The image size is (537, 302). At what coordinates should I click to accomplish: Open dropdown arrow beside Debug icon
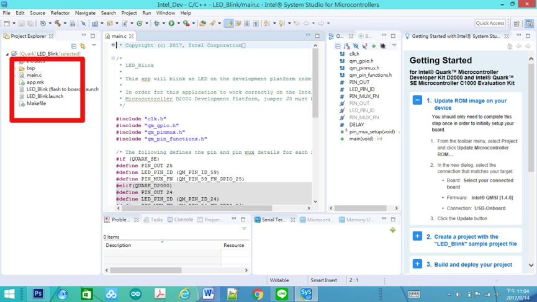click(163, 24)
